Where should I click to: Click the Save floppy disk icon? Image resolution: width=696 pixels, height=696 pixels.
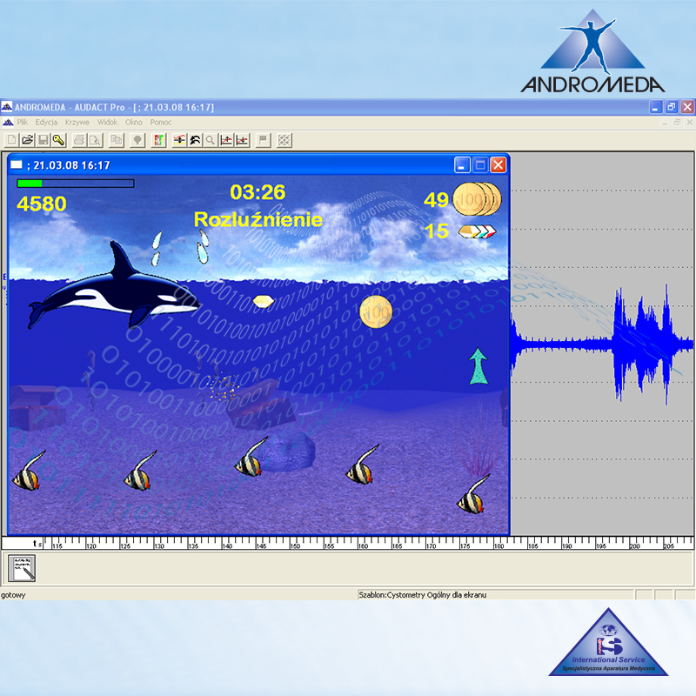(x=43, y=139)
